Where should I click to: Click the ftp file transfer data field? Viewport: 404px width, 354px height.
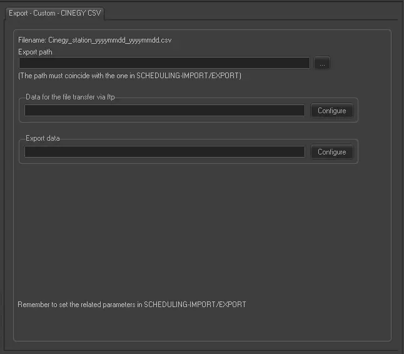click(164, 111)
